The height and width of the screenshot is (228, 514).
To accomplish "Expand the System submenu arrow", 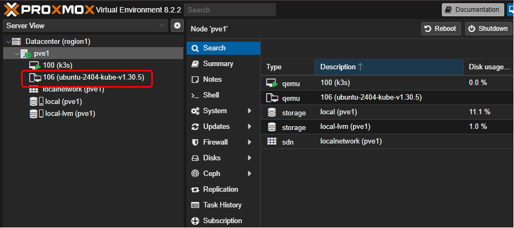I will click(249, 111).
